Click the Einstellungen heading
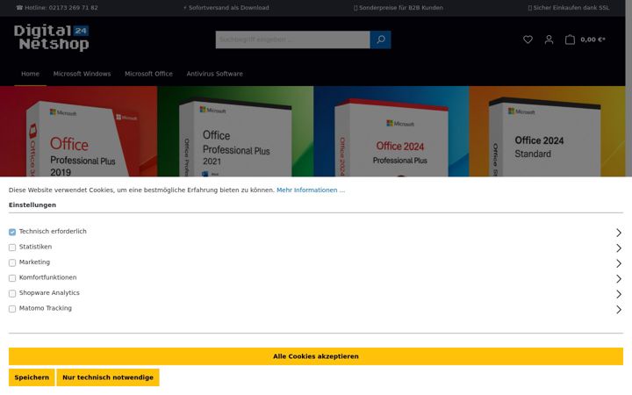The height and width of the screenshot is (395, 632). 32,205
